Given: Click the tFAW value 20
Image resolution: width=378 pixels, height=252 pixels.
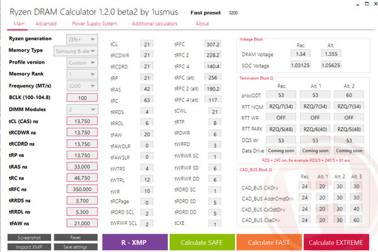Looking at the screenshot, I should [147, 134].
